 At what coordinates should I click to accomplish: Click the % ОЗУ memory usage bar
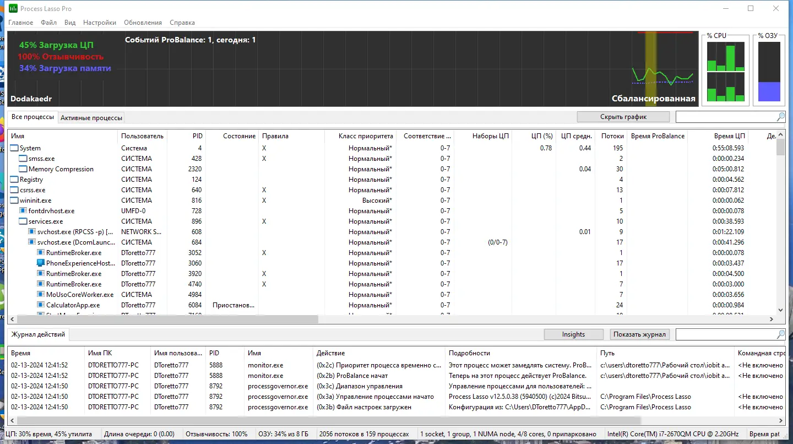click(x=769, y=72)
